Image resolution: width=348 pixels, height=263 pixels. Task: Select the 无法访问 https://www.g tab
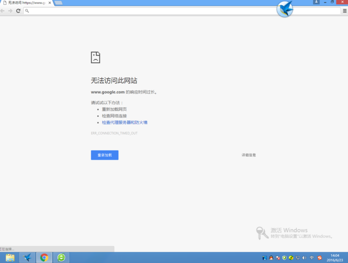(27, 3)
